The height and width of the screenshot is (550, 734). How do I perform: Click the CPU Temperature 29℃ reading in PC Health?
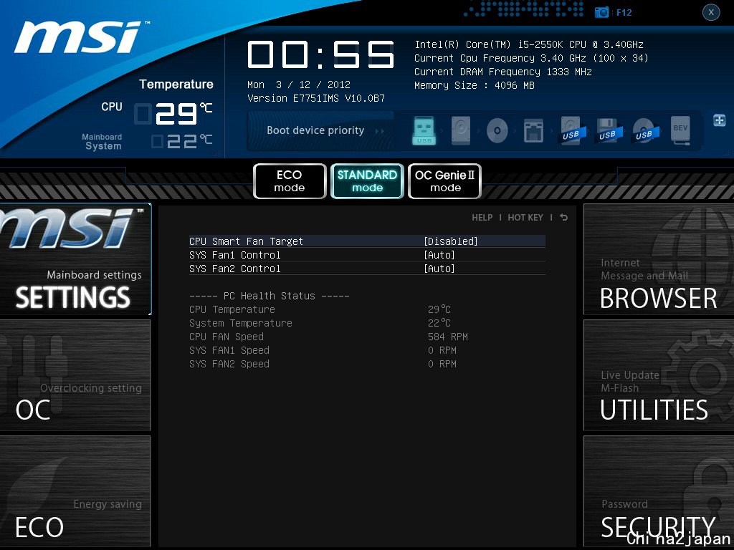[439, 309]
